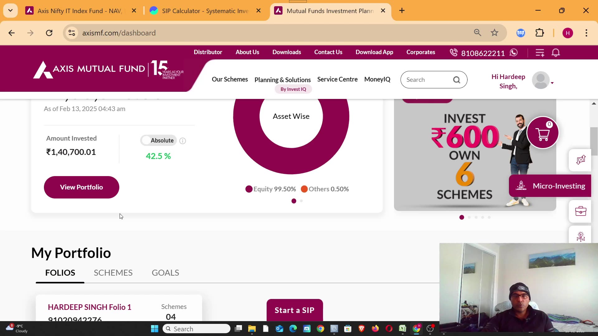
Task: Search in the funds search input field
Action: click(430, 79)
